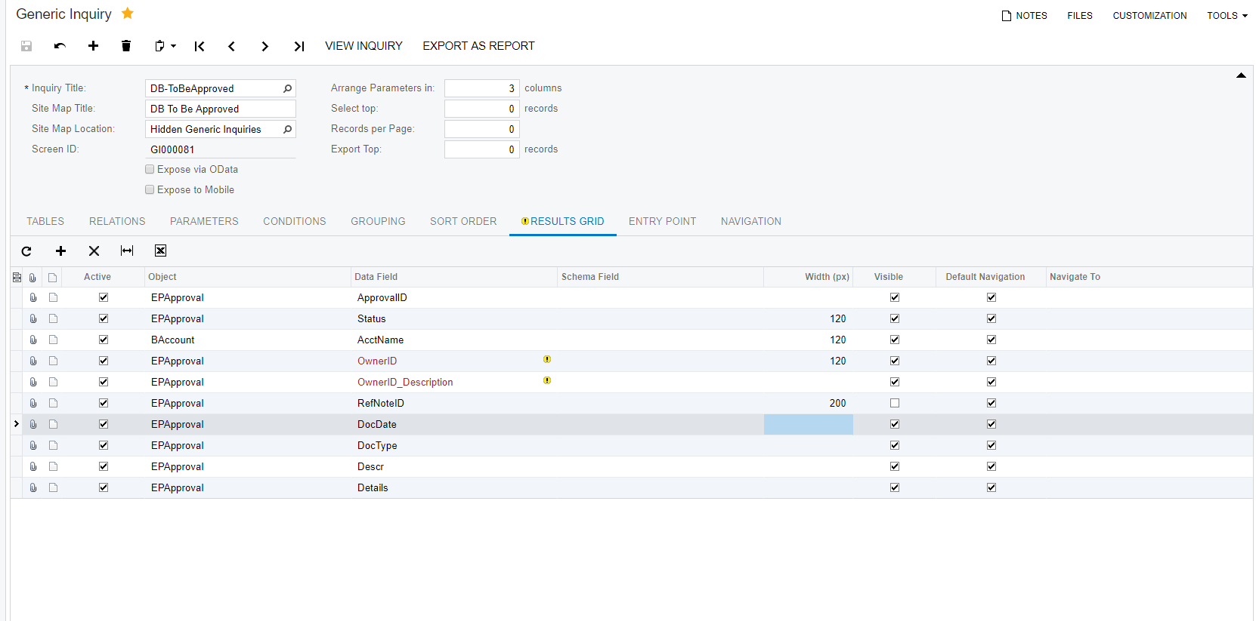The image size is (1256, 621).
Task: Click the Site Map Title input field
Action: point(219,109)
